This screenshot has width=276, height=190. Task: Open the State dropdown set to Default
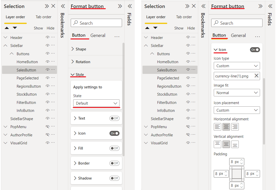96,103
